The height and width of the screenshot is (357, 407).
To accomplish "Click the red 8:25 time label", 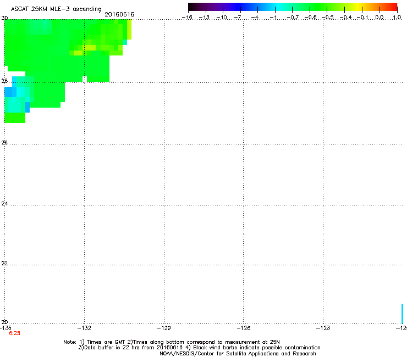I will pyautogui.click(x=14, y=333).
